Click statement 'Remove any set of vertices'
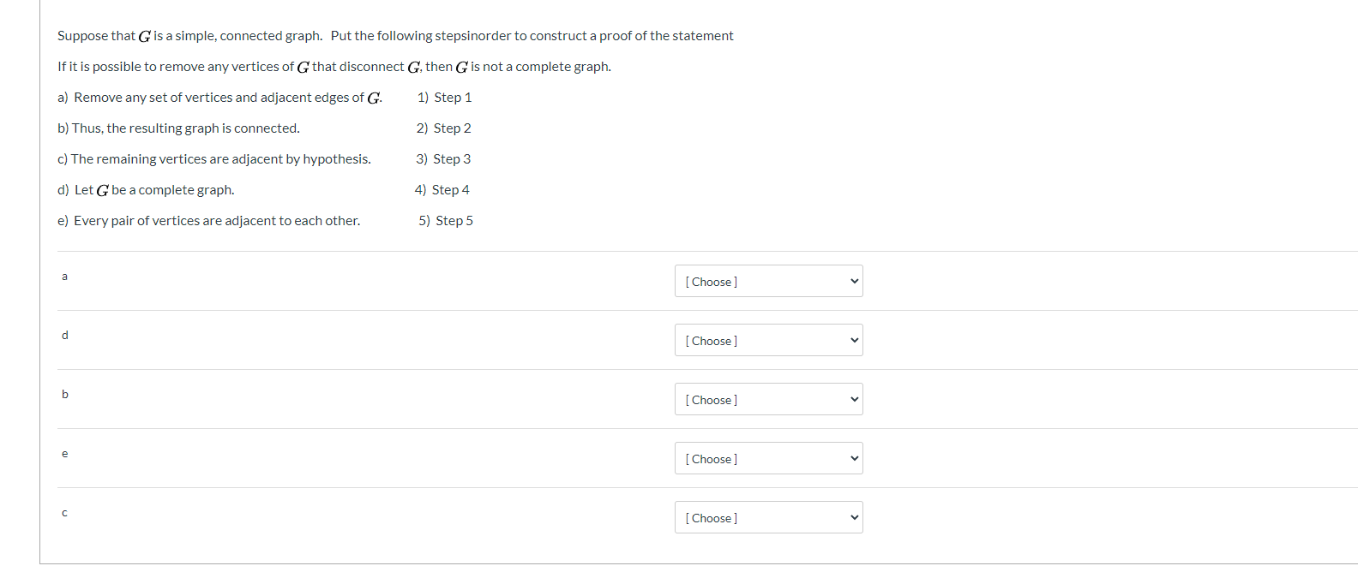Image resolution: width=1358 pixels, height=566 pixels. pos(219,98)
